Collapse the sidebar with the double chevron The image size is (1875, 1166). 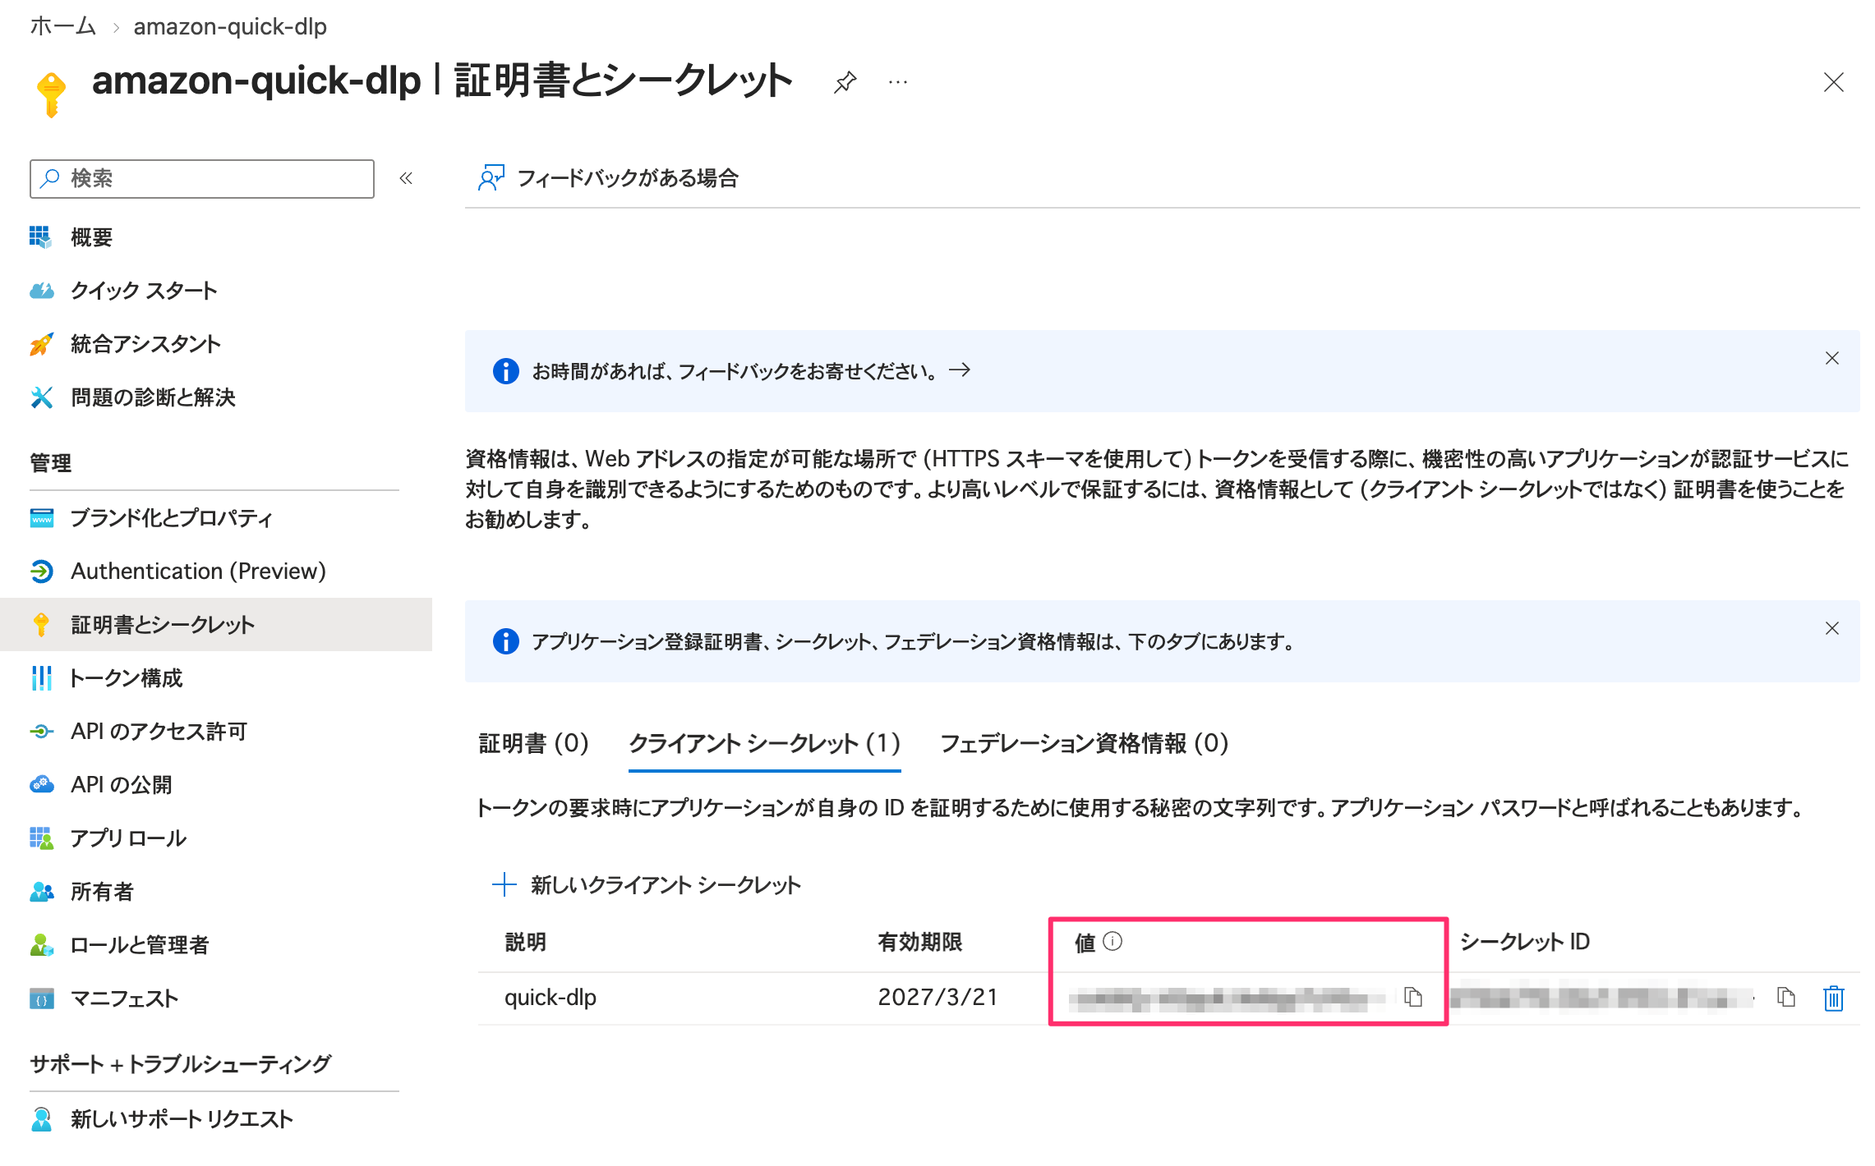(x=406, y=178)
